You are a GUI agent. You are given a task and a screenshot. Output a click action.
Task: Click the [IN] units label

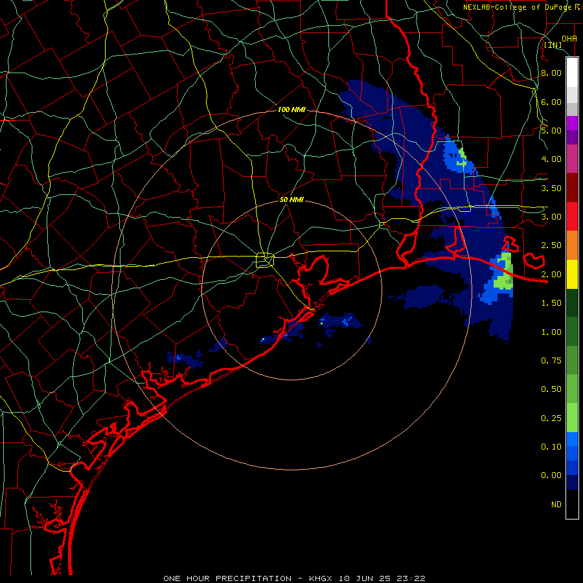click(553, 45)
